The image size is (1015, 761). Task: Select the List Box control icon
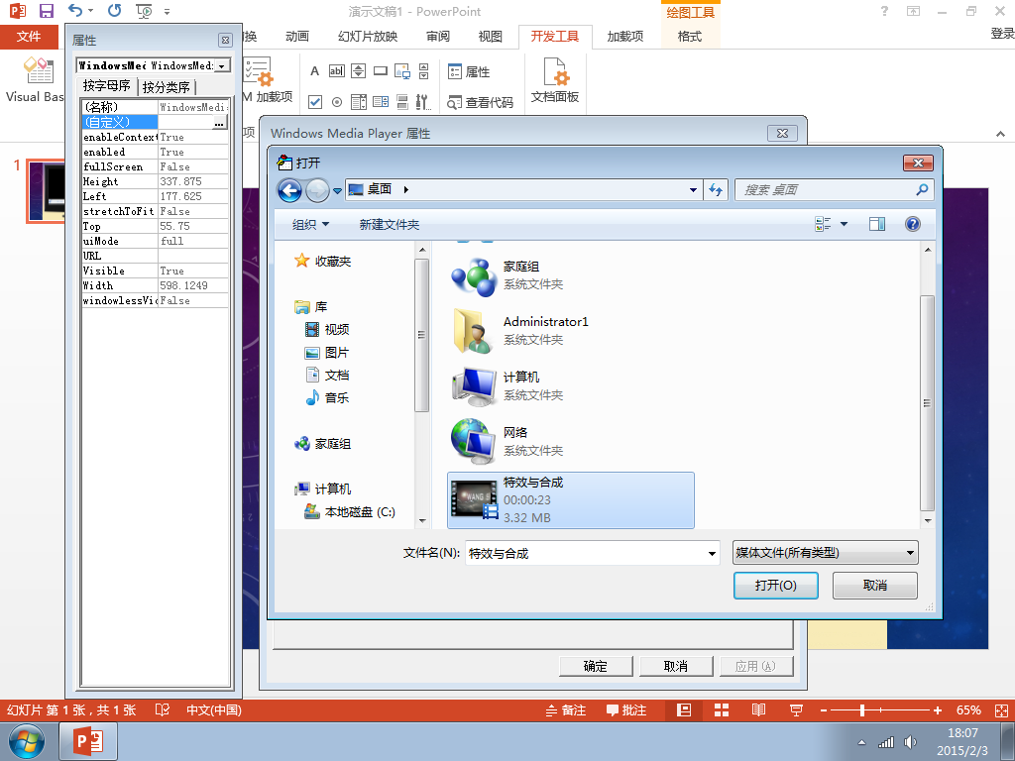pos(359,102)
